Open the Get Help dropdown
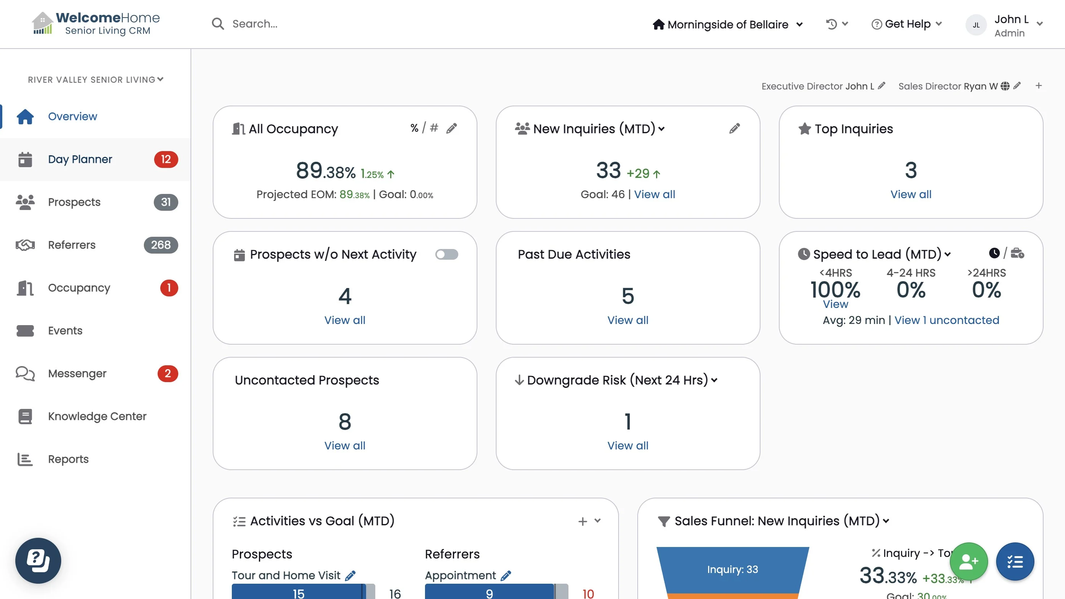Screen dimensions: 1065x599 [908, 24]
